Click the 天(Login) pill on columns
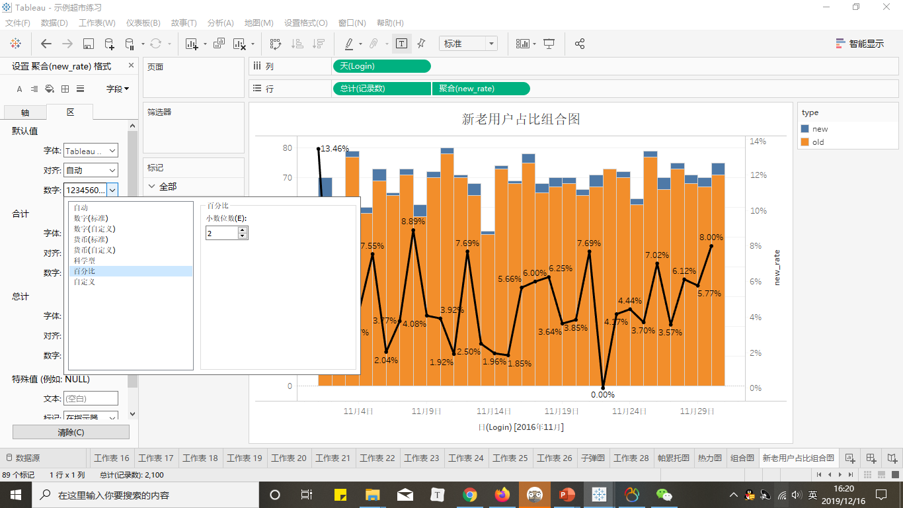The image size is (903, 508). pos(382,66)
